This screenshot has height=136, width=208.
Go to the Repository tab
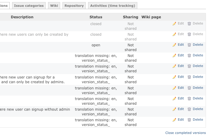(x=74, y=6)
